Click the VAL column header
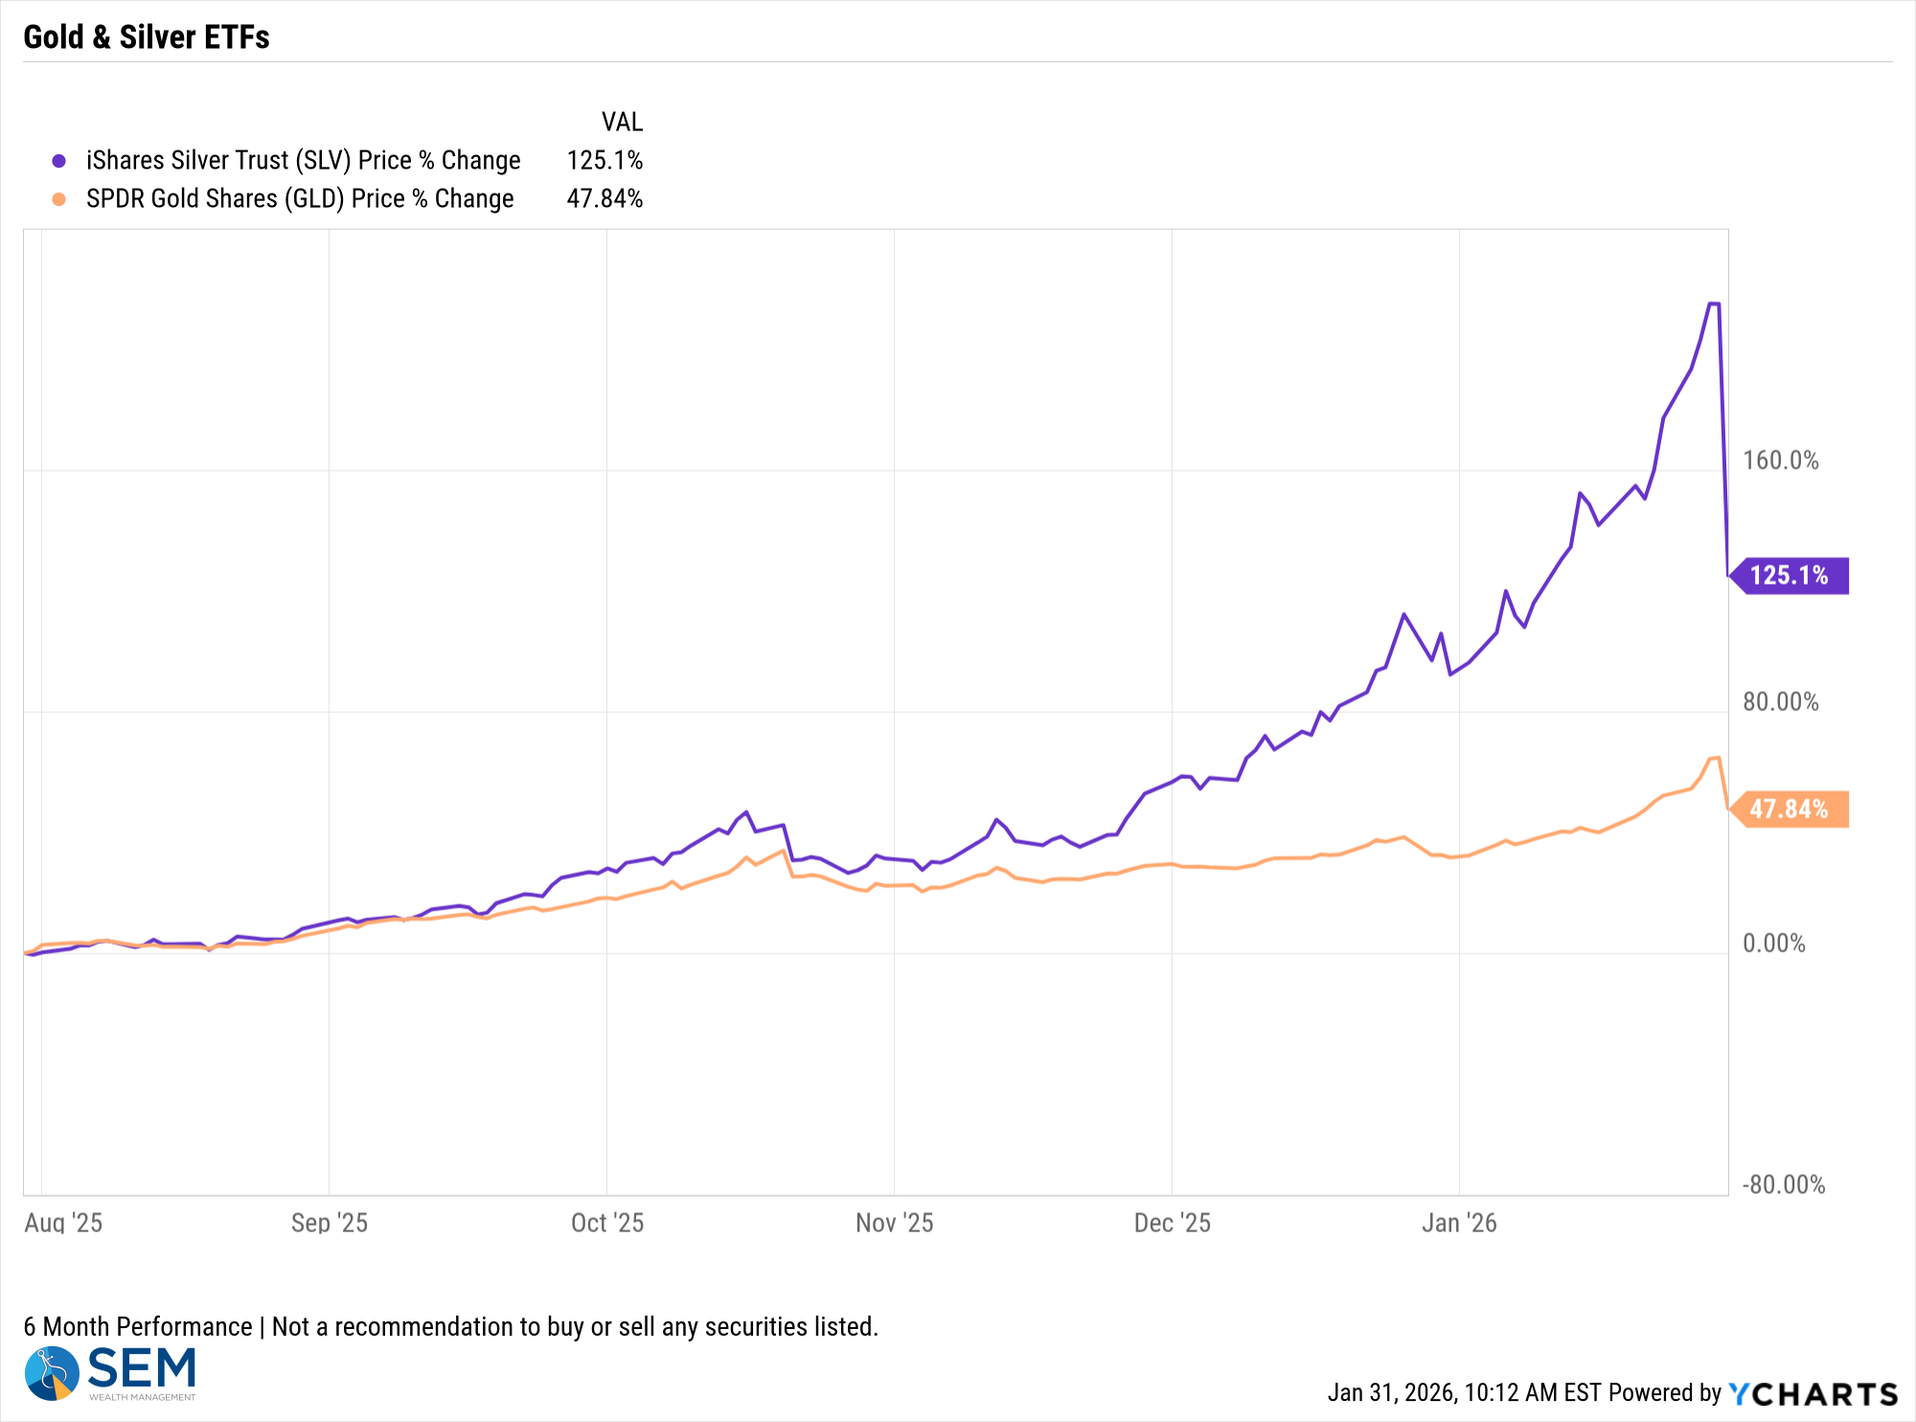1916x1422 pixels. 622,123
